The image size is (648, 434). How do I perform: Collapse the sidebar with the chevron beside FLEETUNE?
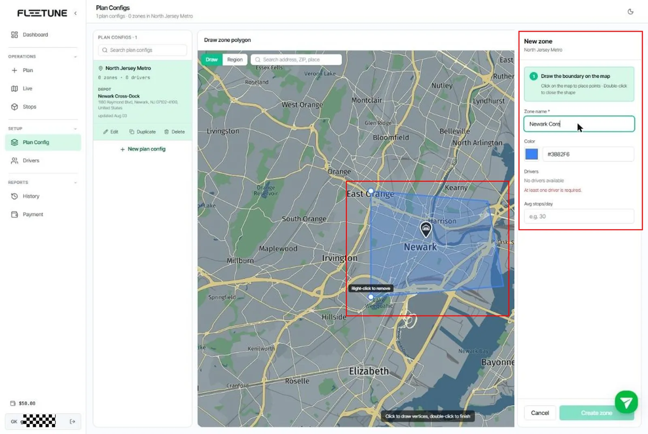pyautogui.click(x=75, y=13)
